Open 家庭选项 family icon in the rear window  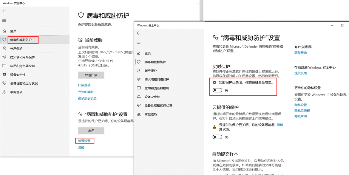pyautogui.click(x=4, y=92)
